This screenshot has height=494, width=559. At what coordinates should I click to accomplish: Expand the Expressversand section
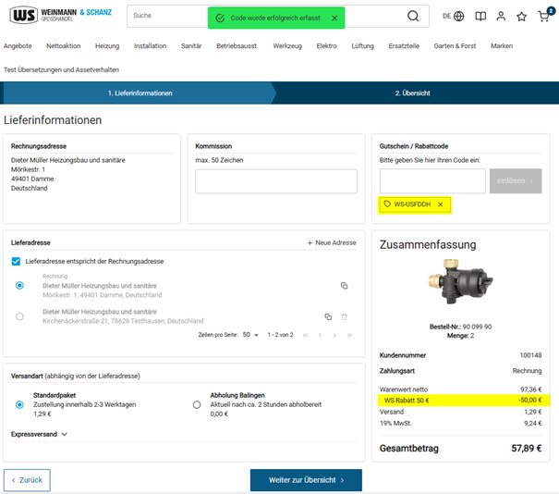pyautogui.click(x=64, y=434)
